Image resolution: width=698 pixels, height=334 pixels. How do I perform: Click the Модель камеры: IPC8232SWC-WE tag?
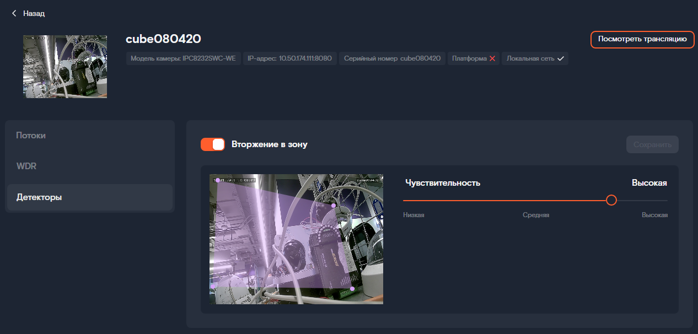click(183, 58)
